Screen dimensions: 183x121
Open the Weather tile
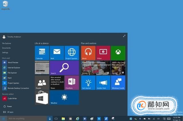click(x=64, y=98)
